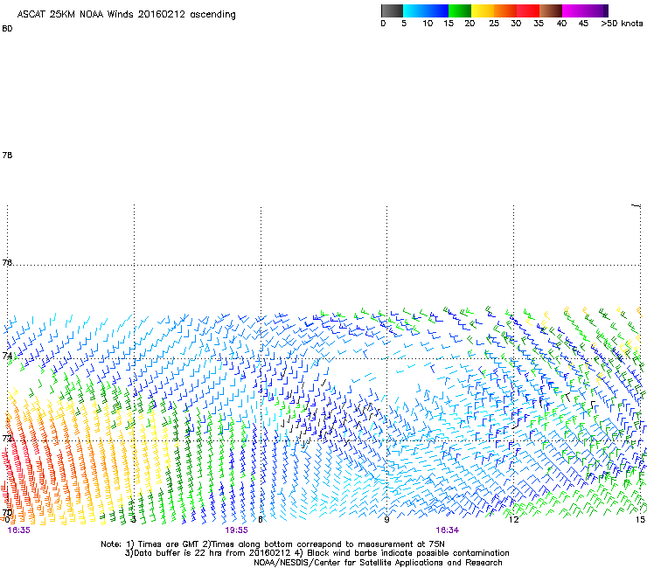Viewport: 647px width, 568px height.
Task: Click the '>50 knots' legend label
Action: coord(622,24)
